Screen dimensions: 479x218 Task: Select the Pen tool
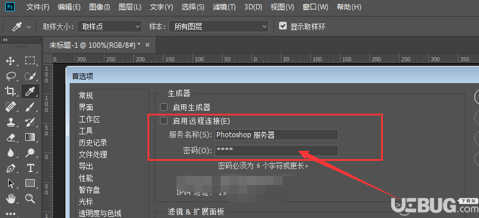11,168
